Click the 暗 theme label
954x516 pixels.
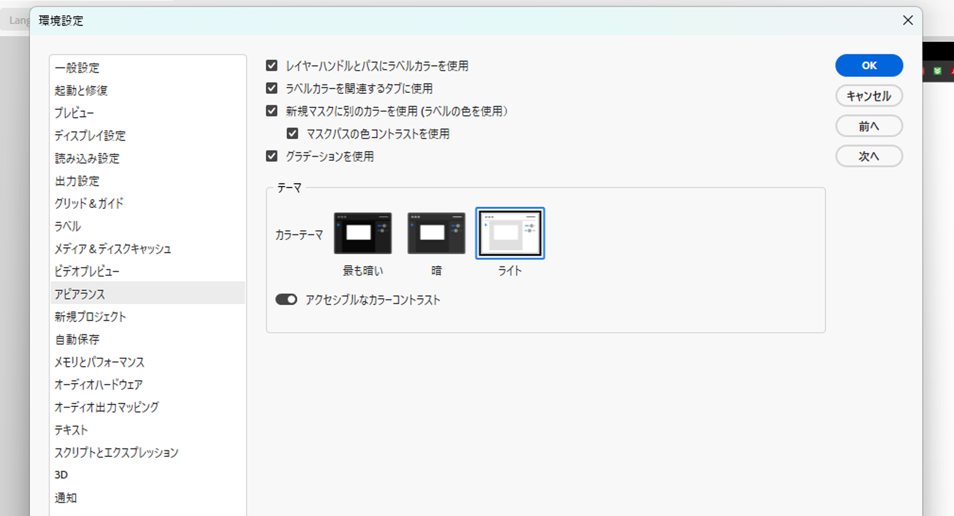436,271
